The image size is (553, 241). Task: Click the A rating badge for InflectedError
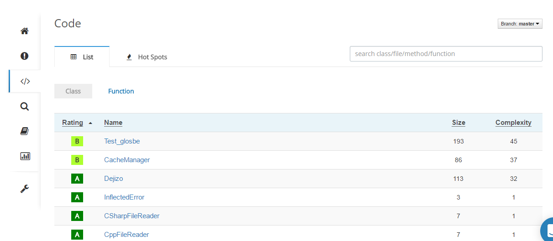(x=77, y=197)
